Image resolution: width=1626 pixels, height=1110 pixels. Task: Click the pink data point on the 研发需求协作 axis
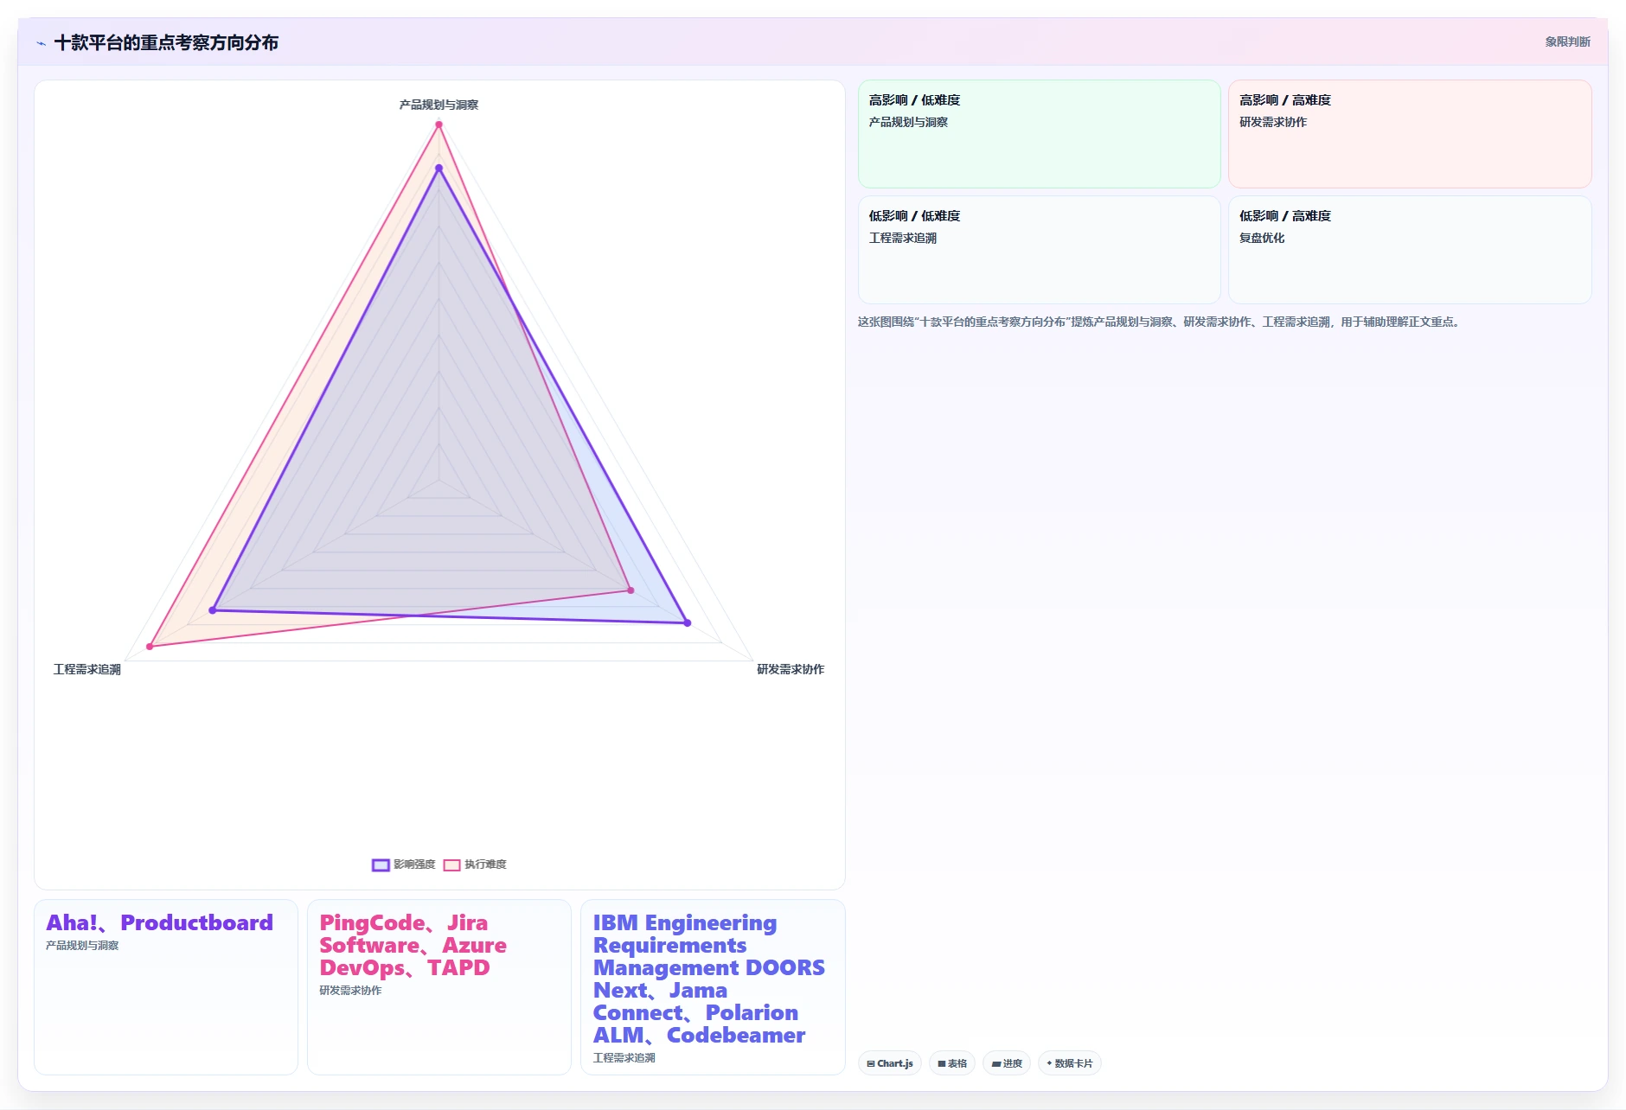click(x=631, y=590)
